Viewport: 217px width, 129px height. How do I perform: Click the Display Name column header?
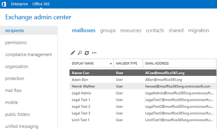[x=91, y=63]
